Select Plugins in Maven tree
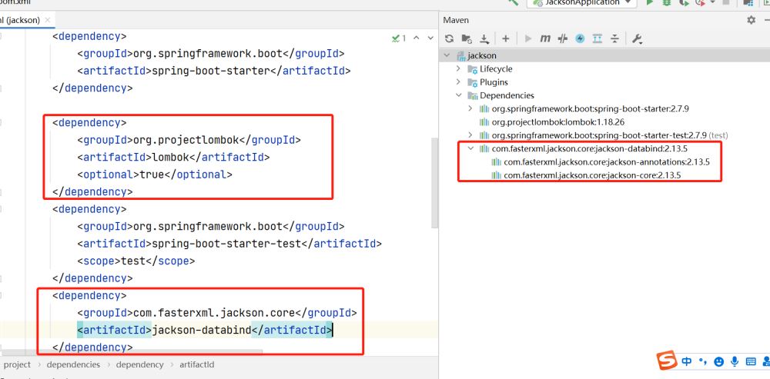The image size is (770, 379). (494, 82)
